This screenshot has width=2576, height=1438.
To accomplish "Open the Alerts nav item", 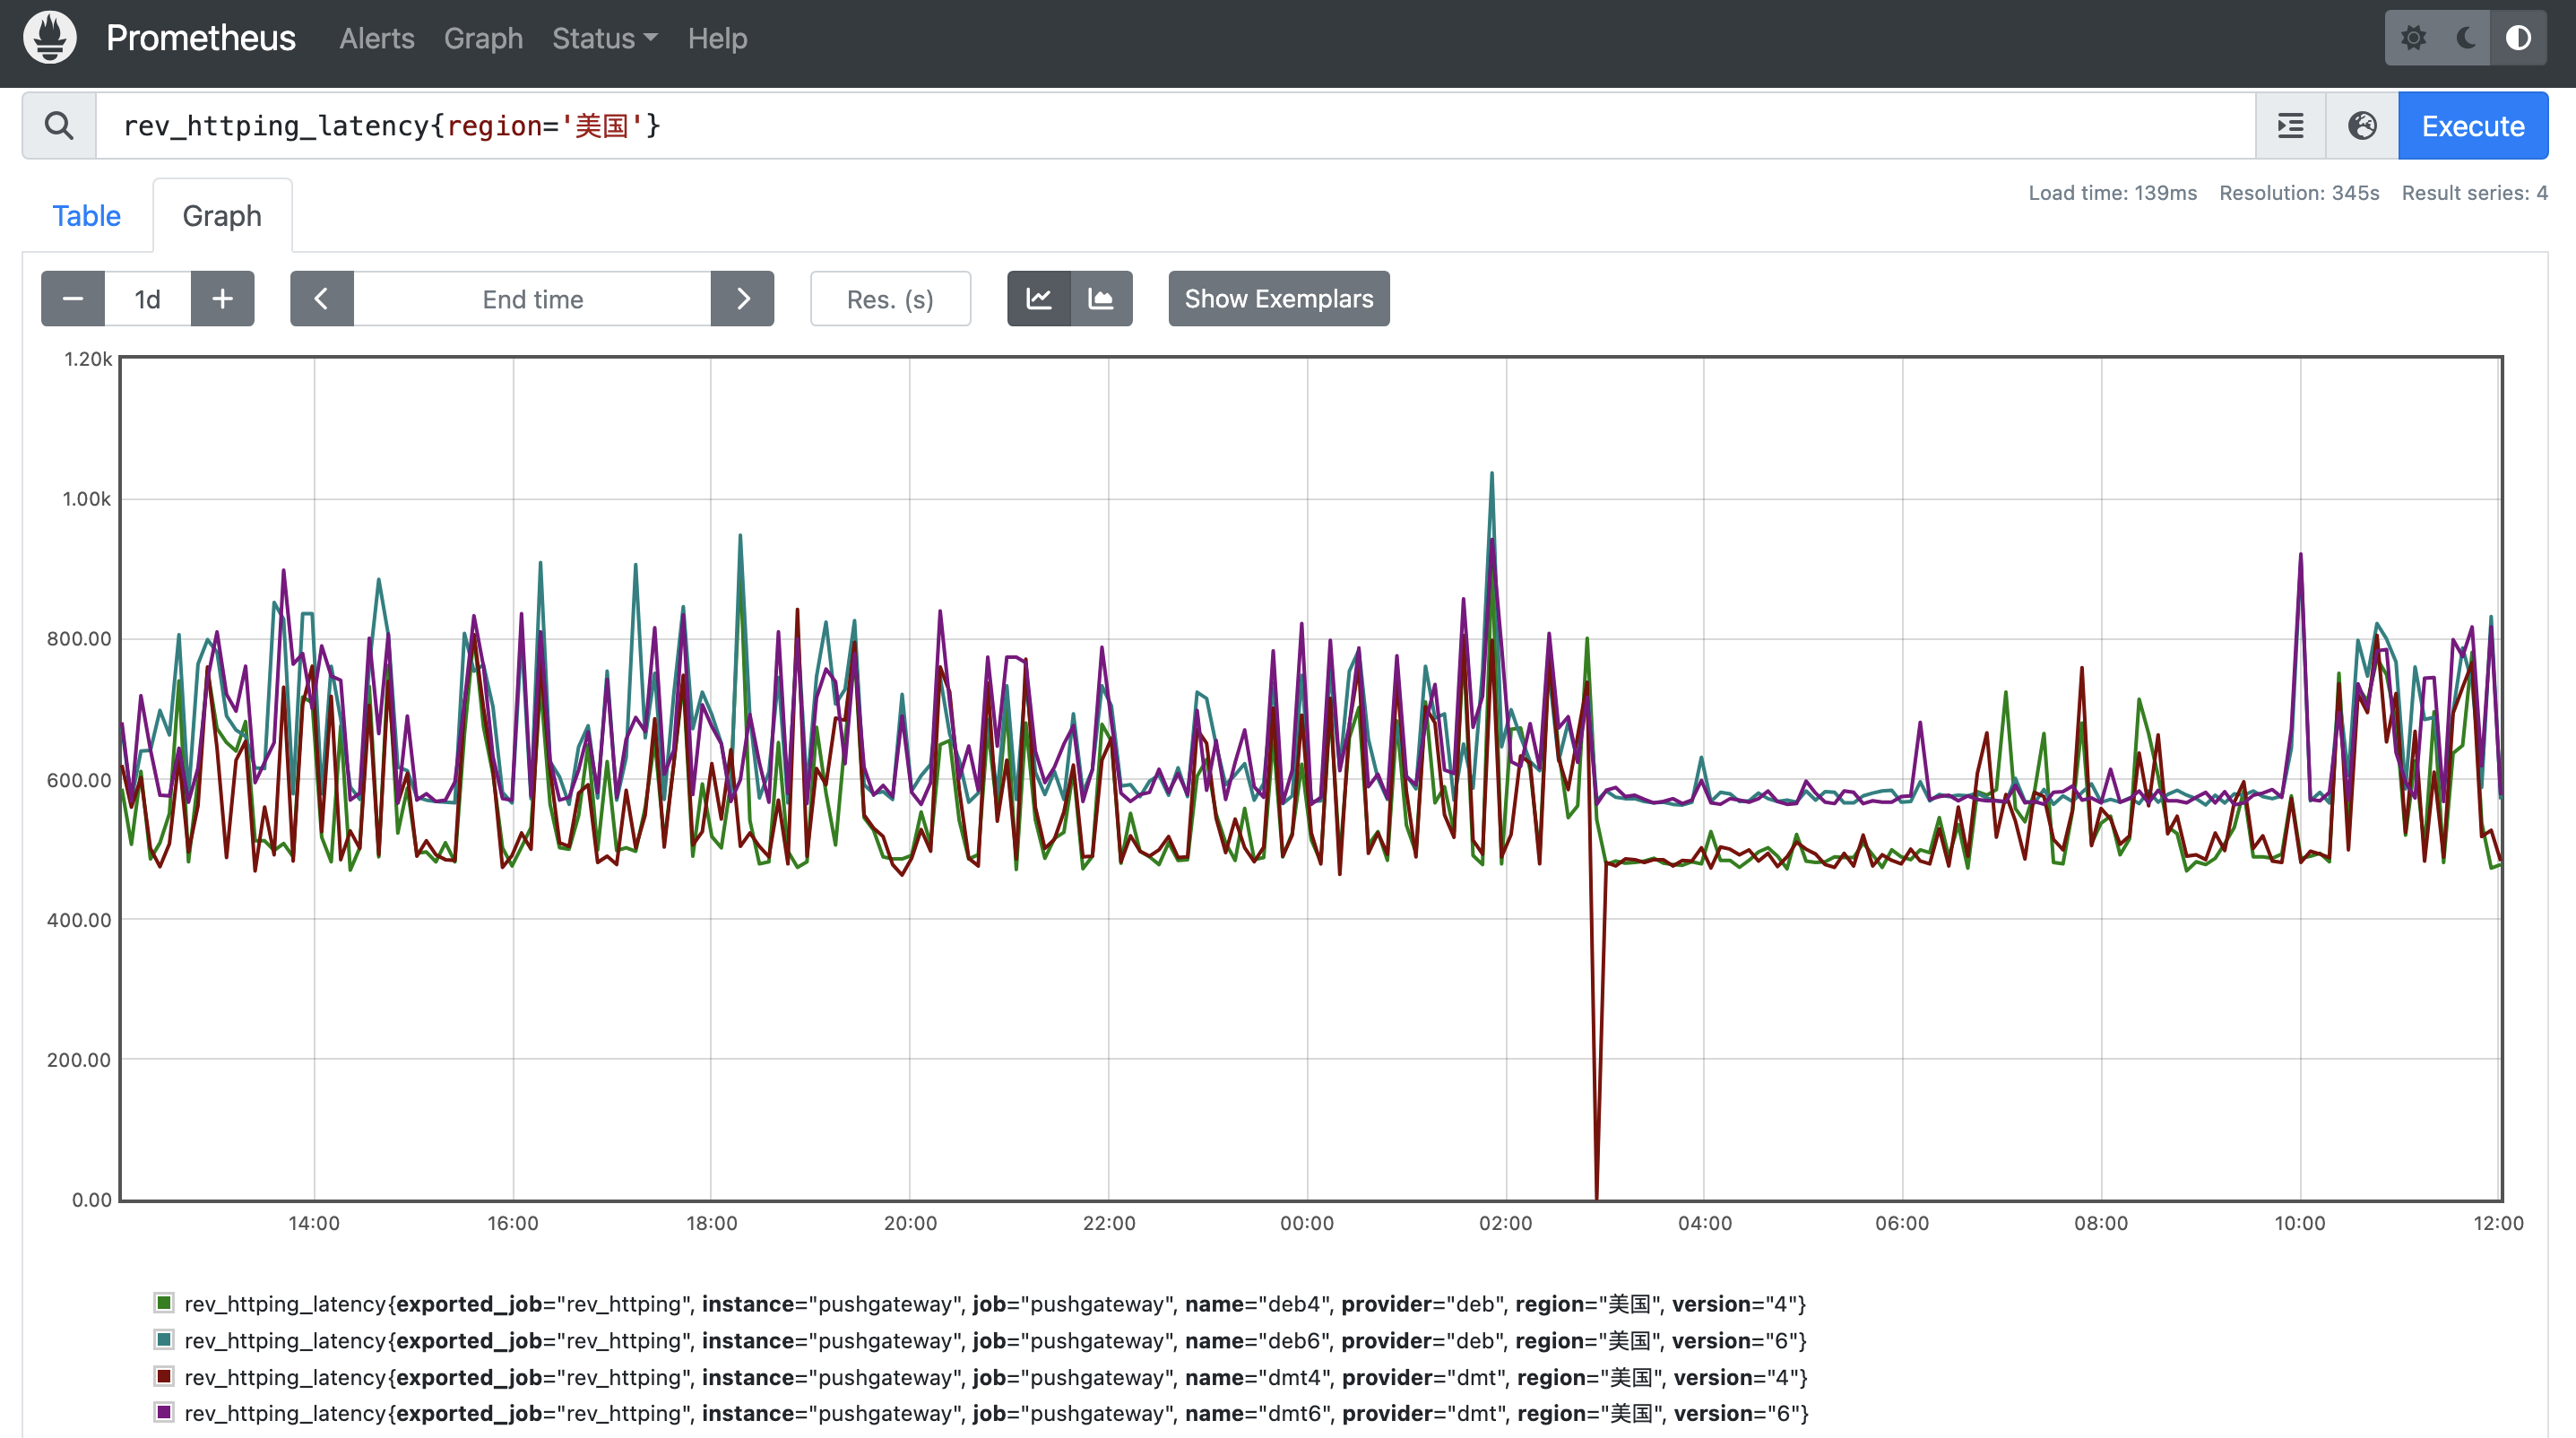I will [376, 38].
